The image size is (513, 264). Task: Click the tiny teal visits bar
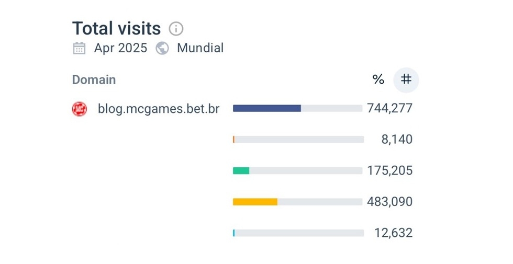click(234, 233)
